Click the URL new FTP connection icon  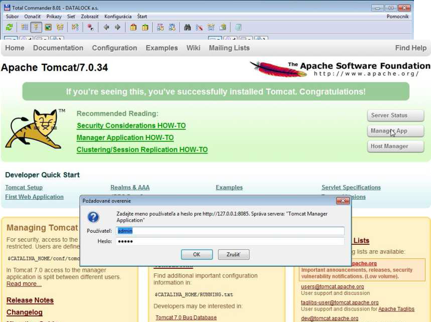click(x=172, y=28)
